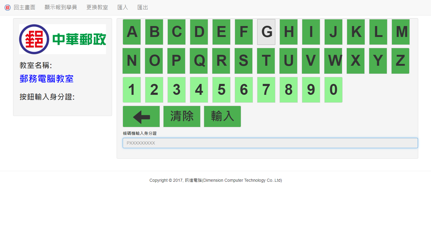Viewport: 431px width, 239px height.
Task: Focus the barcode ID input field
Action: (x=270, y=143)
